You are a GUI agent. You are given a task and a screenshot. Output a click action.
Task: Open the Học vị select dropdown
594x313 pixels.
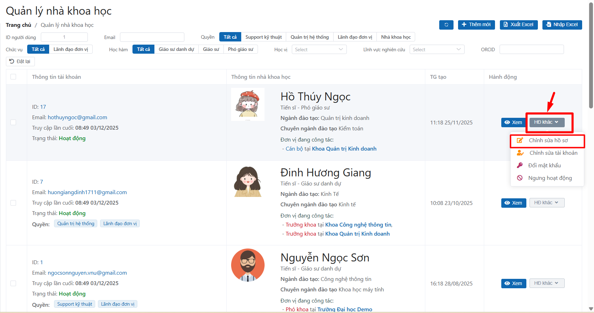[319, 49]
